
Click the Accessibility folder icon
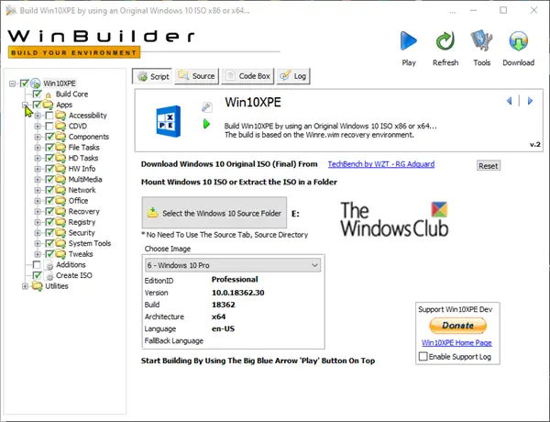pos(60,116)
